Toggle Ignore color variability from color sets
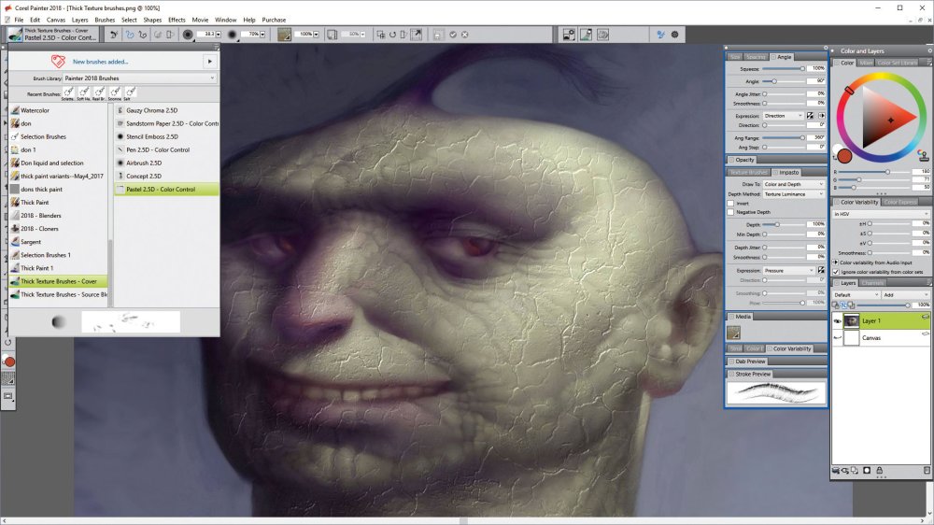The height and width of the screenshot is (525, 934). (x=836, y=271)
